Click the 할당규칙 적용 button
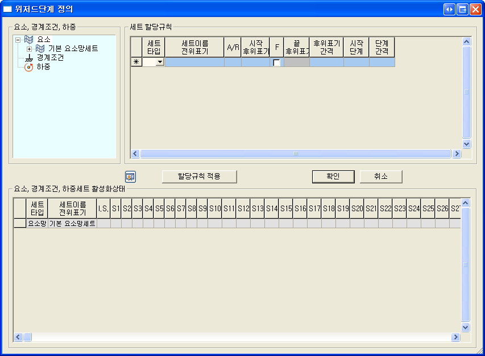 click(199, 177)
